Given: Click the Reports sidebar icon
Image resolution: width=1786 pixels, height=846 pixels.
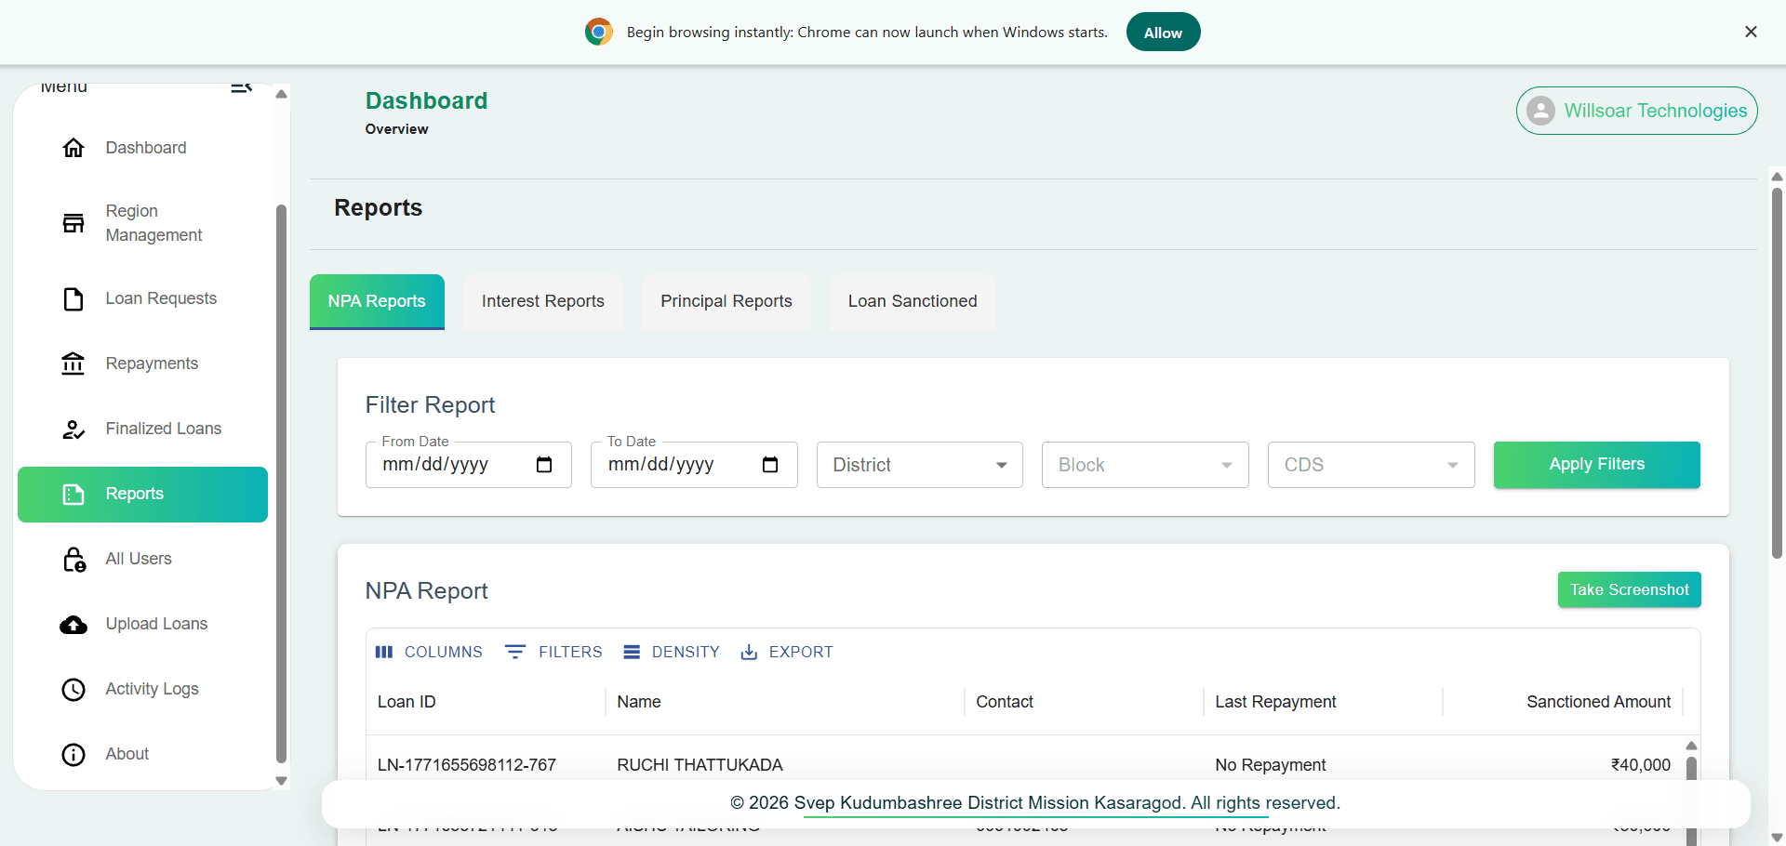Looking at the screenshot, I should pos(73,495).
